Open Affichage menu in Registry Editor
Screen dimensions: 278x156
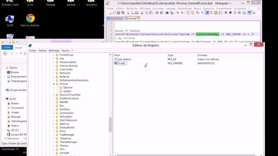(x=54, y=51)
